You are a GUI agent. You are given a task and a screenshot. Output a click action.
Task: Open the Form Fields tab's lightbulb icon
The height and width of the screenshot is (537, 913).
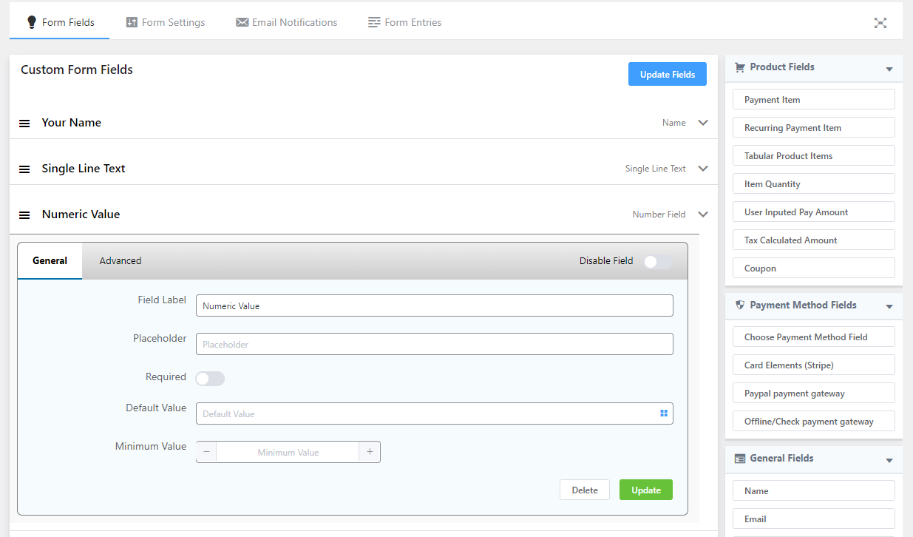tap(31, 22)
